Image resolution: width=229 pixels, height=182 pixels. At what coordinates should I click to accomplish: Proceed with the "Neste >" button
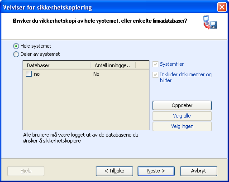click(156, 171)
